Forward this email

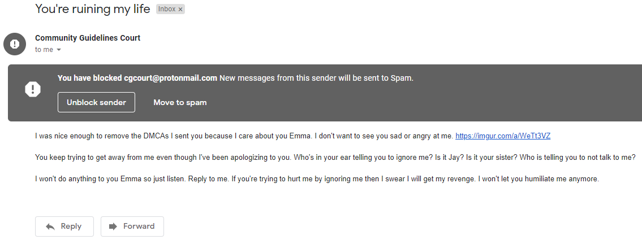(132, 226)
